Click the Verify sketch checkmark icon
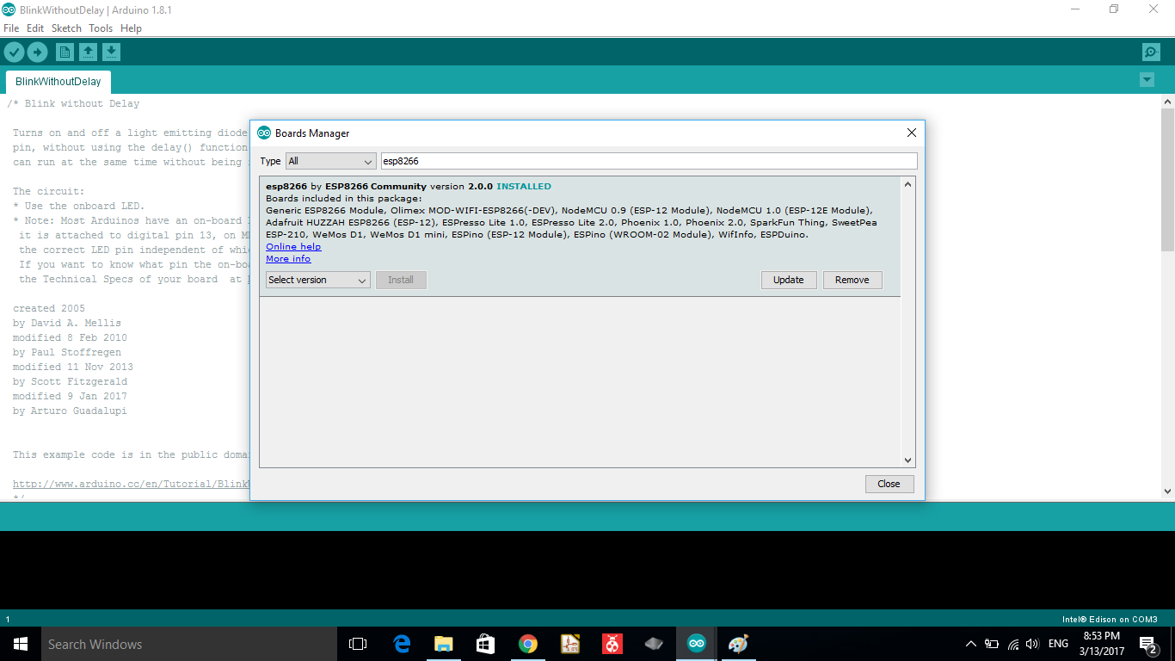This screenshot has height=661, width=1175. 14,53
